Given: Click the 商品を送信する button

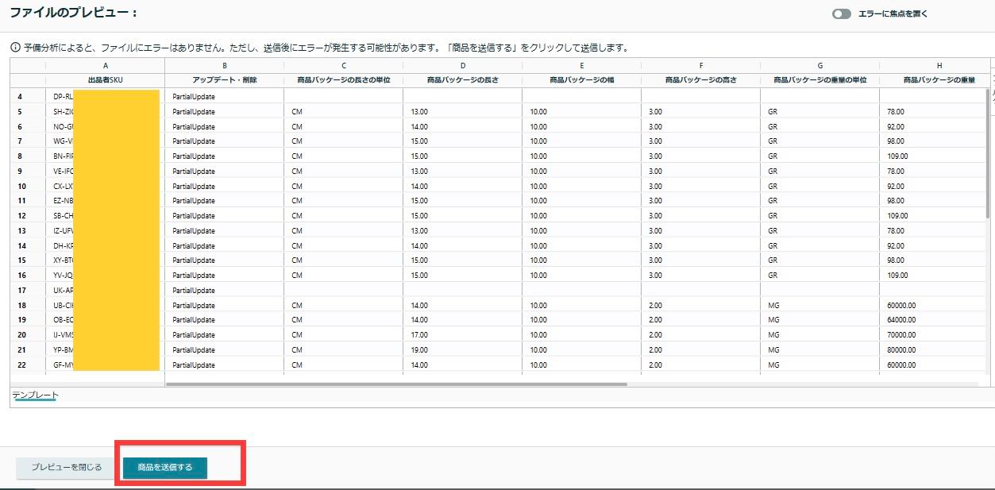Looking at the screenshot, I should [164, 468].
